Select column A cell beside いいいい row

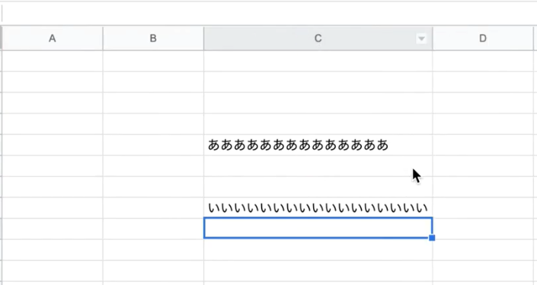coord(52,207)
